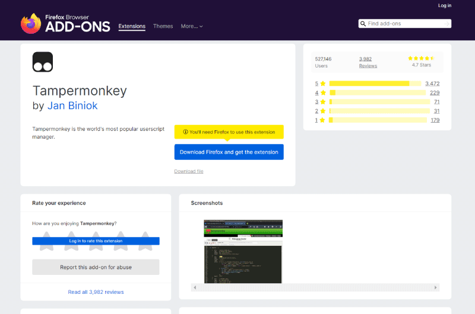Viewport: 475px width, 314px height.
Task: Click the 2-star rating bar
Action: point(379,111)
